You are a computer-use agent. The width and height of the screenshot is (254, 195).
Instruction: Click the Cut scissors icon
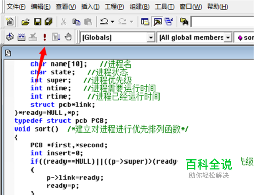63,22
